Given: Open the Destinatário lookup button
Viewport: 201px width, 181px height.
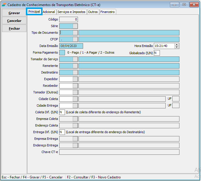Looking at the screenshot, I should tap(75, 72).
